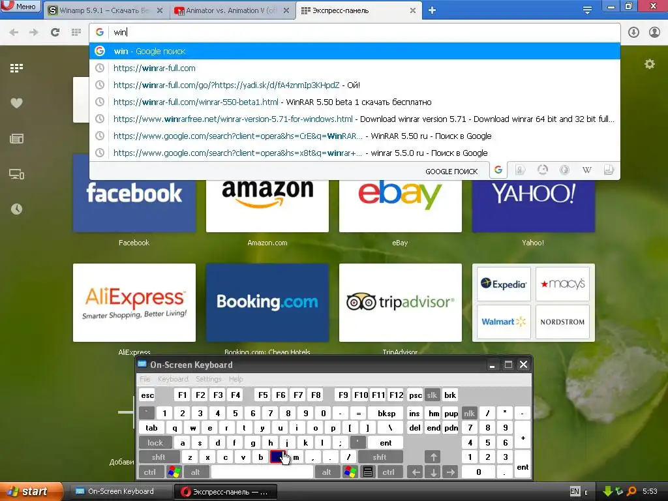Open the TripAdvisor speed dial tile
This screenshot has height=501, width=668.
tap(401, 303)
